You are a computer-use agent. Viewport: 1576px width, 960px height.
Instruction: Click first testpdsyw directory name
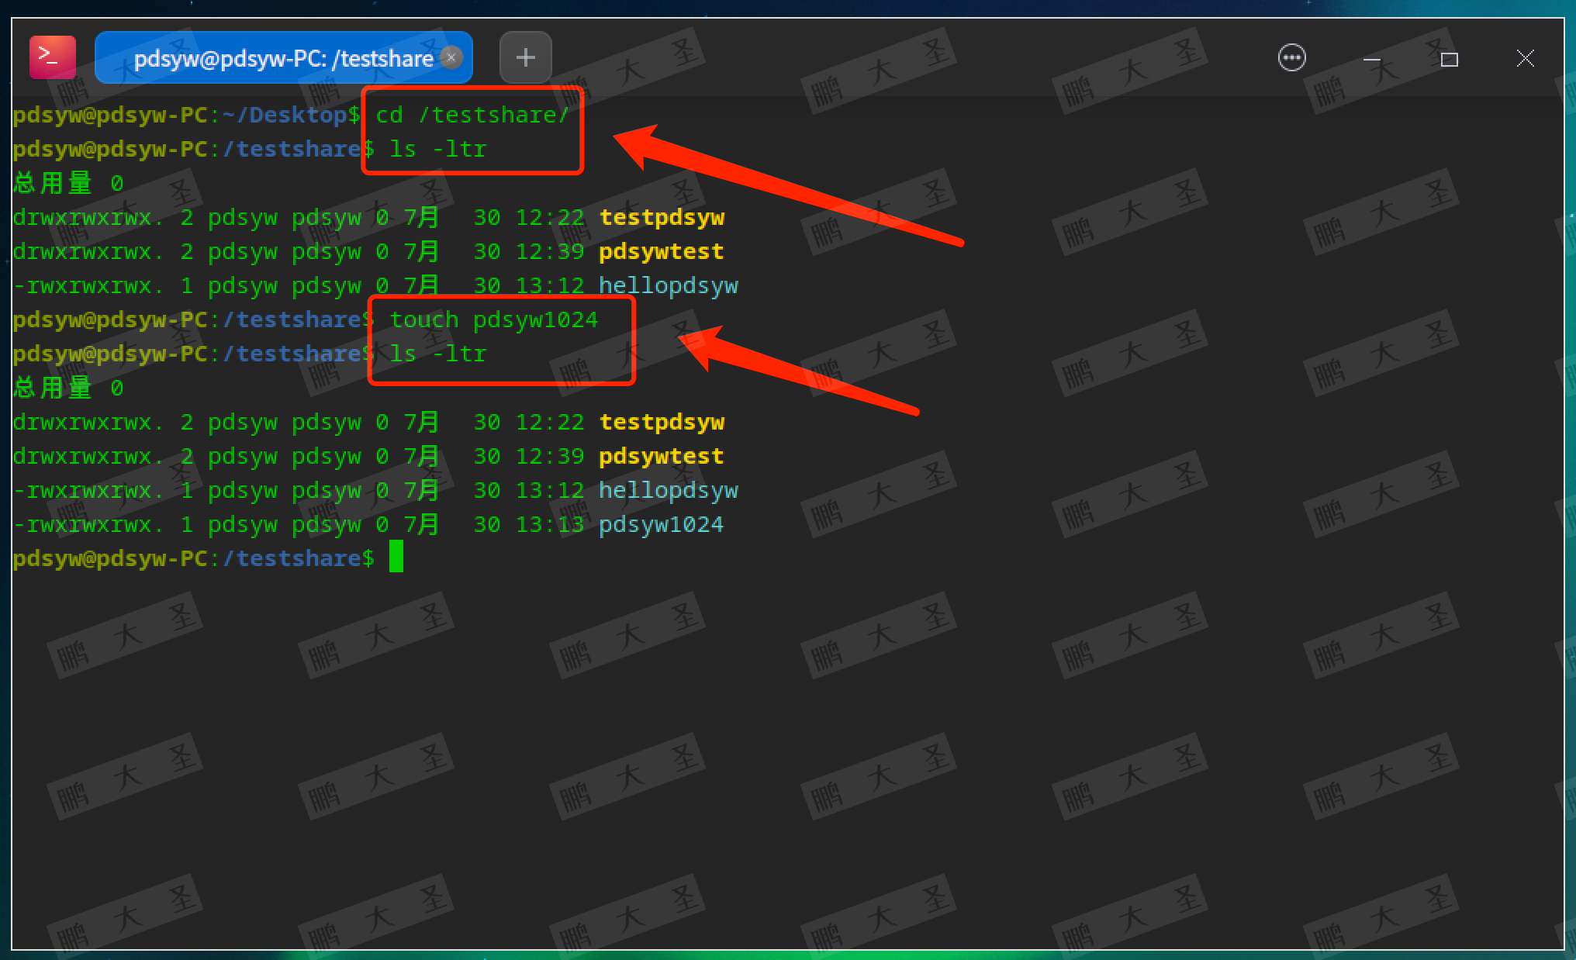(x=662, y=217)
